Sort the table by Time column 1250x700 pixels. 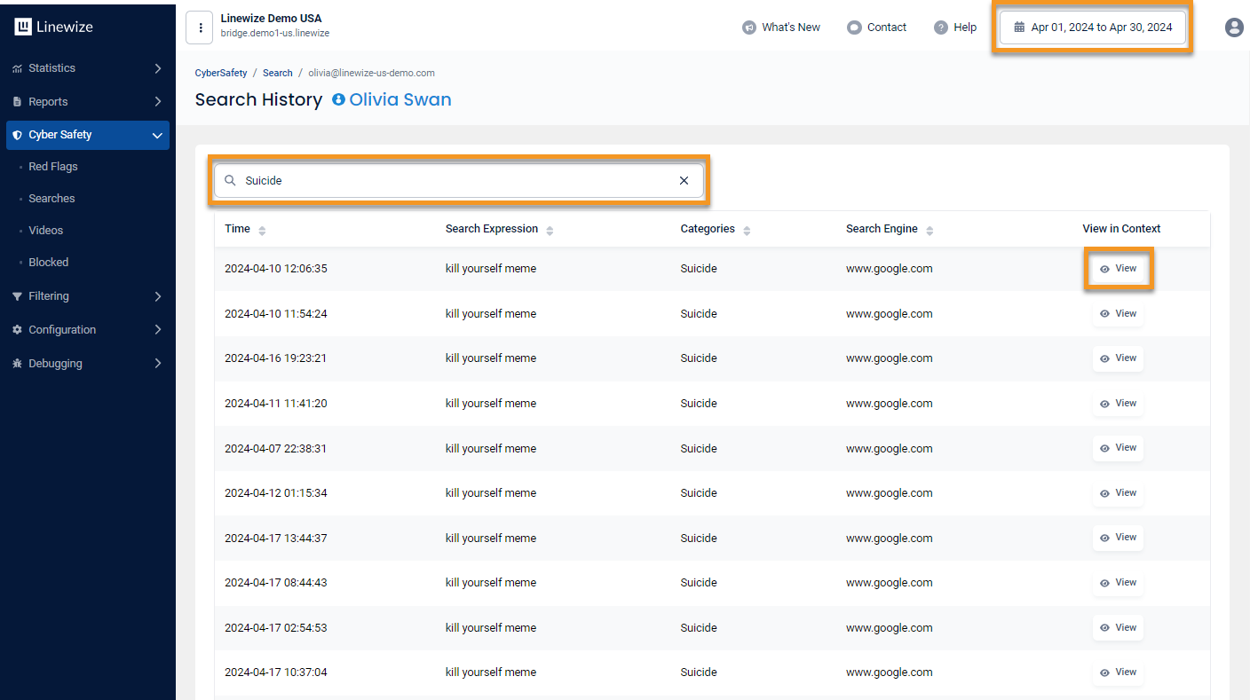click(262, 230)
